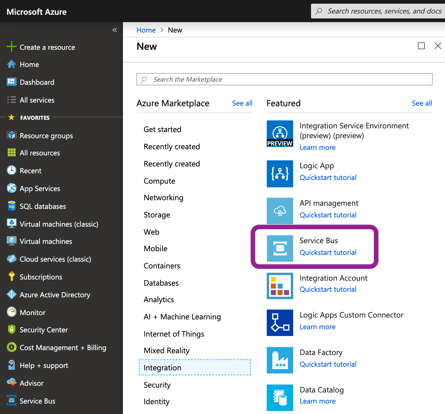Open Logic App Quickstart tutorial link

click(x=328, y=178)
